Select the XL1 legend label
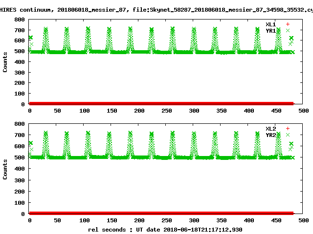This screenshot has height=234, width=313. click(x=270, y=24)
